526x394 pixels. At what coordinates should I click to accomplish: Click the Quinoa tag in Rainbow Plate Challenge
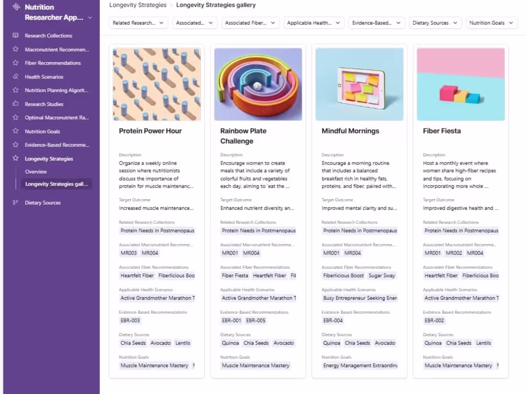pyautogui.click(x=230, y=343)
